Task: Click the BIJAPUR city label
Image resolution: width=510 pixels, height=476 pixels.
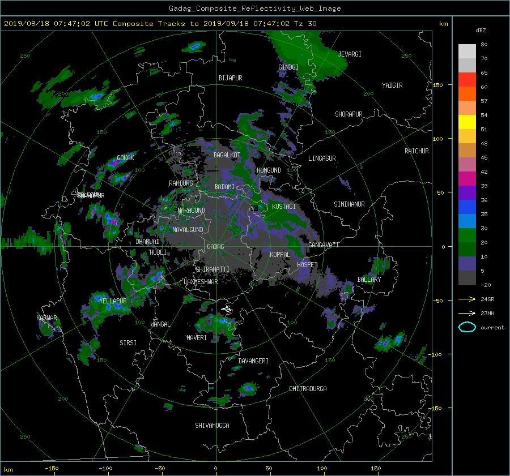Action: pos(230,78)
